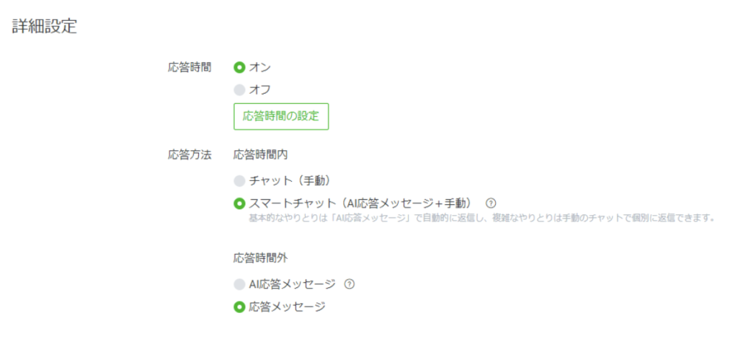Select the オフ radio button
This screenshot has height=352, width=738.
pyautogui.click(x=240, y=90)
